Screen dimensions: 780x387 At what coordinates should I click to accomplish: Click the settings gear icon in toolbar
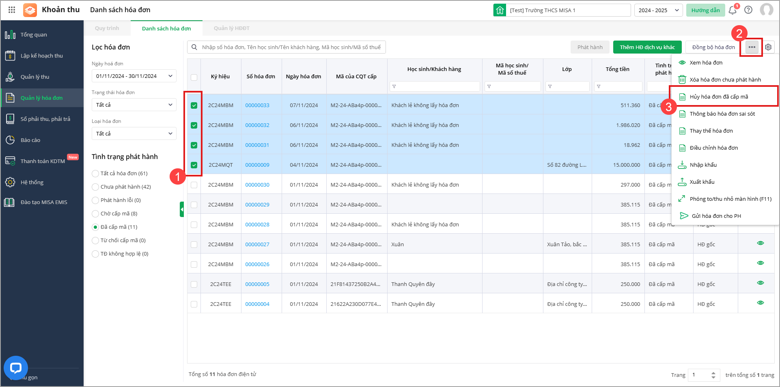point(768,47)
